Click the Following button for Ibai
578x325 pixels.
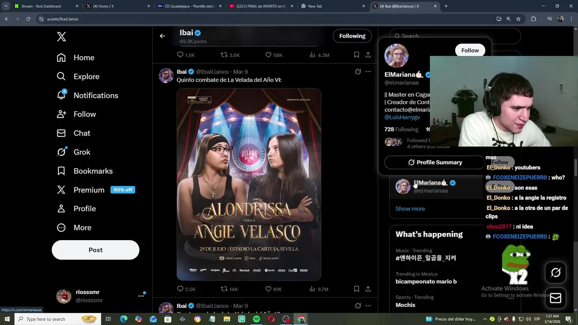(352, 36)
